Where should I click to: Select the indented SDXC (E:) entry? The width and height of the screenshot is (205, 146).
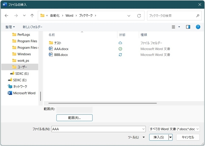pos(19,74)
